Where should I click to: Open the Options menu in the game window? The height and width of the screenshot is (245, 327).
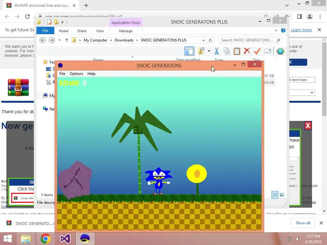pos(76,74)
